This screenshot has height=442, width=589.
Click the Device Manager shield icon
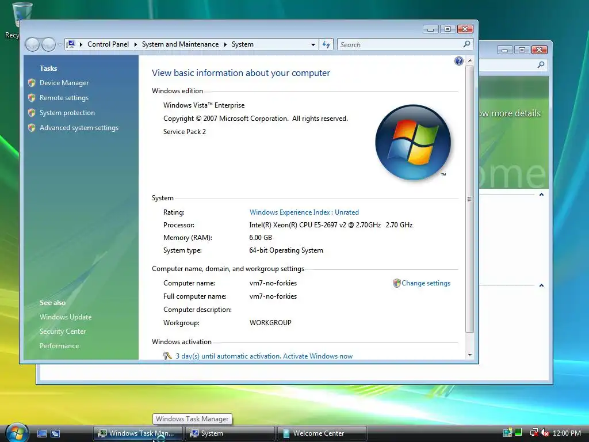click(x=32, y=83)
